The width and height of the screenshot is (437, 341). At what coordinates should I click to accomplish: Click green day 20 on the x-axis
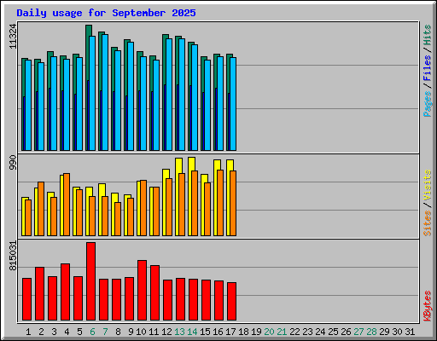tap(269, 332)
